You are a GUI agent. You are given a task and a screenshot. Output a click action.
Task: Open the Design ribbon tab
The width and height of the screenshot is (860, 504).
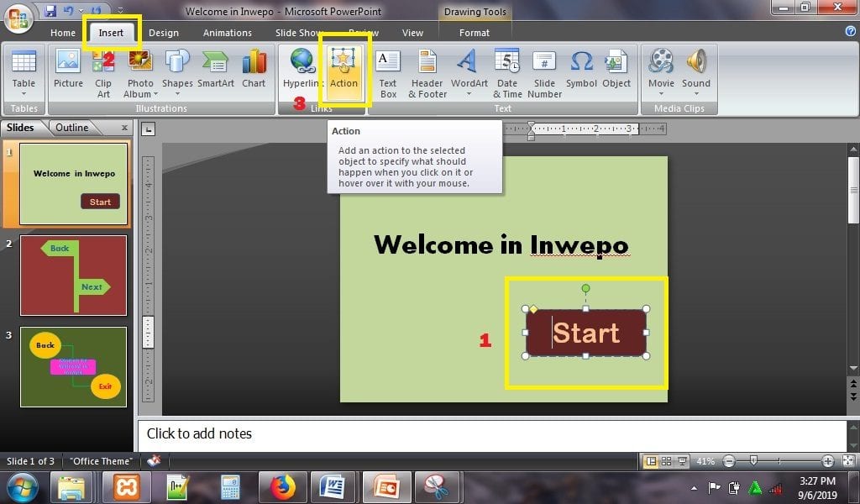tap(164, 33)
